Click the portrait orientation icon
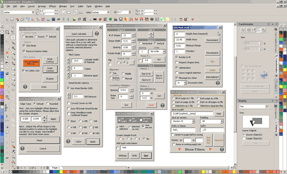The image size is (287, 174). click(x=64, y=13)
